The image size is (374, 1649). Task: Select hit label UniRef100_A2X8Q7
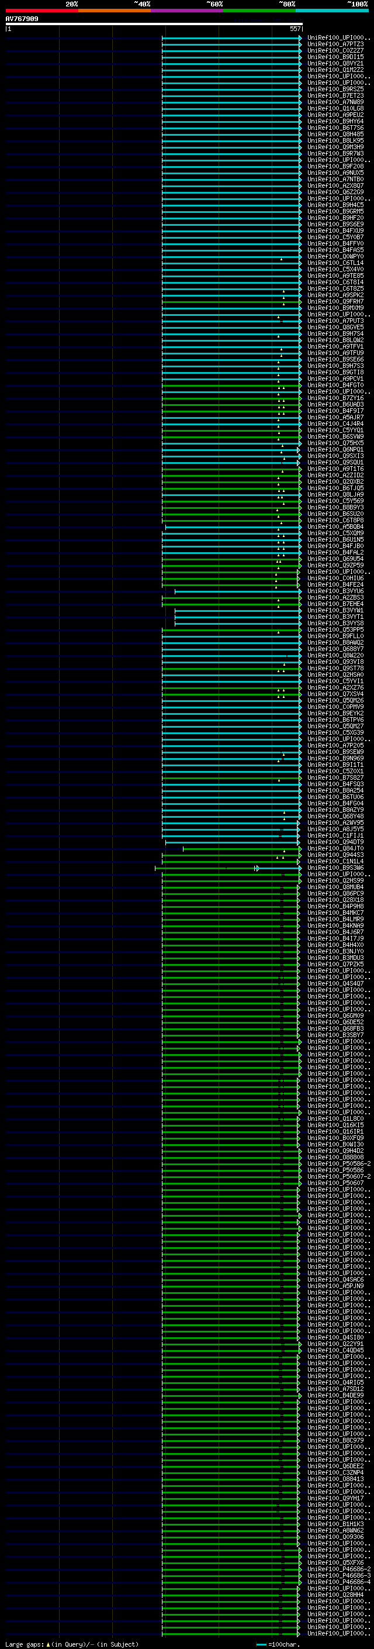pos(335,185)
